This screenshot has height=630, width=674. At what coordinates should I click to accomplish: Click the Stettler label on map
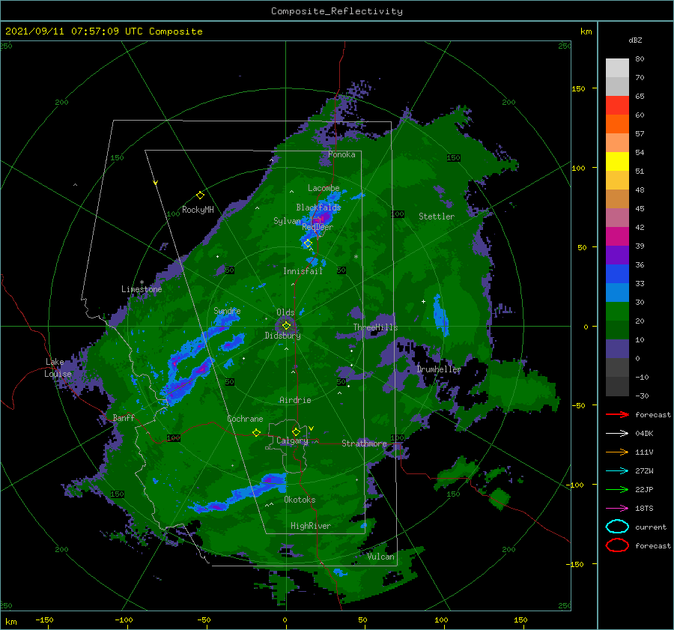(x=437, y=216)
